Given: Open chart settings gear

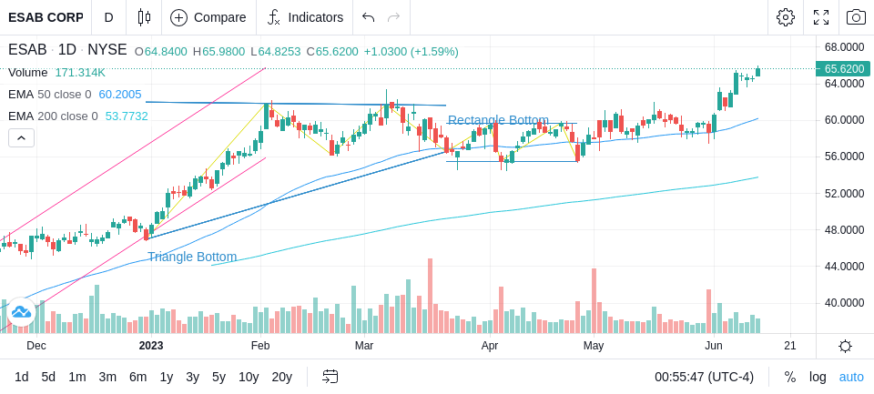Looking at the screenshot, I should [786, 17].
